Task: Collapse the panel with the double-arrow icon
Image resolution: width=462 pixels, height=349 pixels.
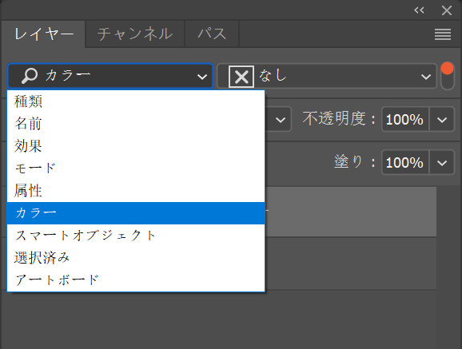Action: [419, 10]
